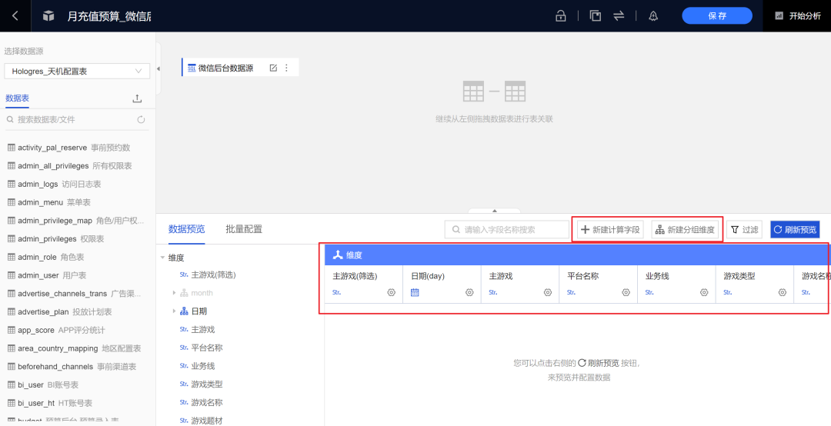Viewport: 831px width, 426px height.
Task: Expand the month hierarchy node
Action: (174, 293)
